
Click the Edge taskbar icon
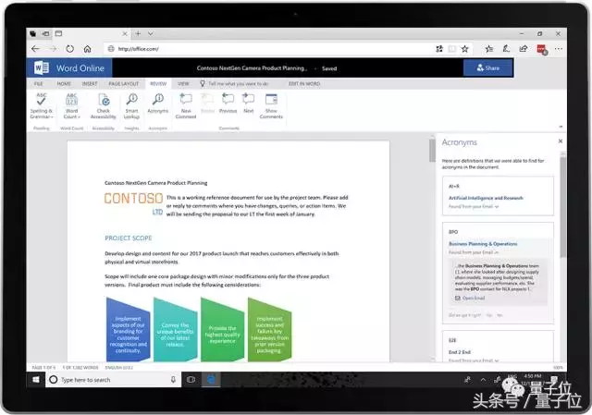(211, 380)
